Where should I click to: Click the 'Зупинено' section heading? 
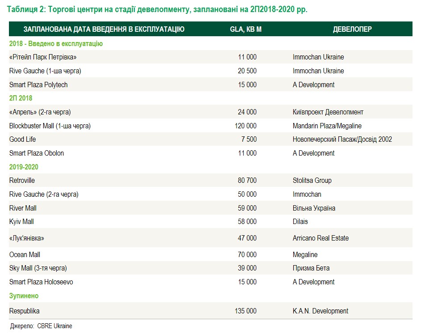(x=24, y=296)
